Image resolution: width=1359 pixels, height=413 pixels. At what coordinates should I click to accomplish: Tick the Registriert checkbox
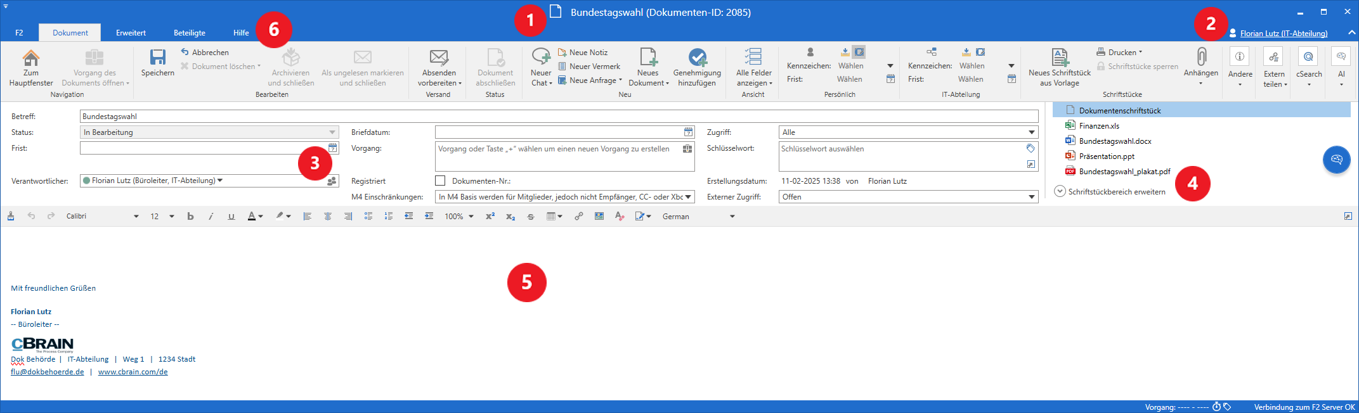coord(440,181)
